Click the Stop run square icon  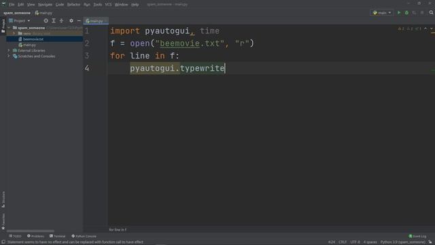[x=422, y=13]
